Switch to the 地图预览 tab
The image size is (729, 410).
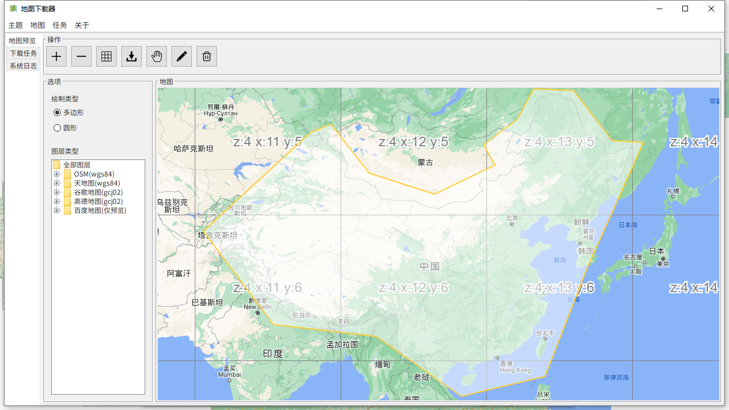23,40
